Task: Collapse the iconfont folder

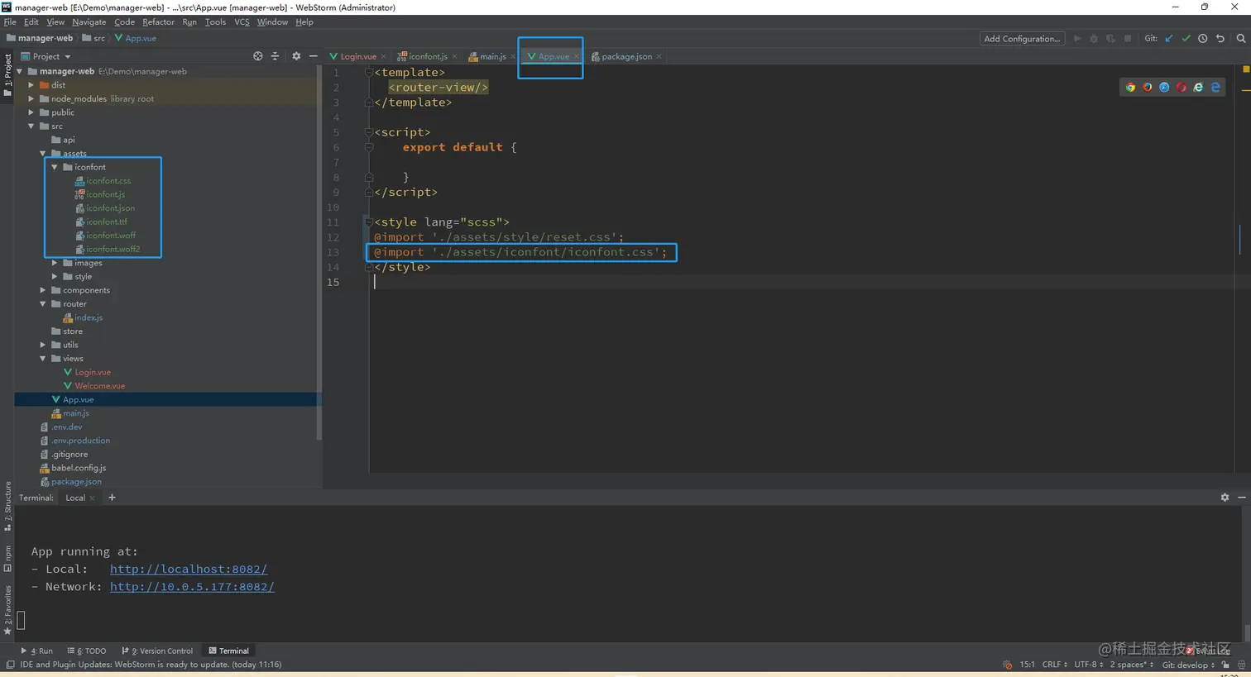Action: 55,167
